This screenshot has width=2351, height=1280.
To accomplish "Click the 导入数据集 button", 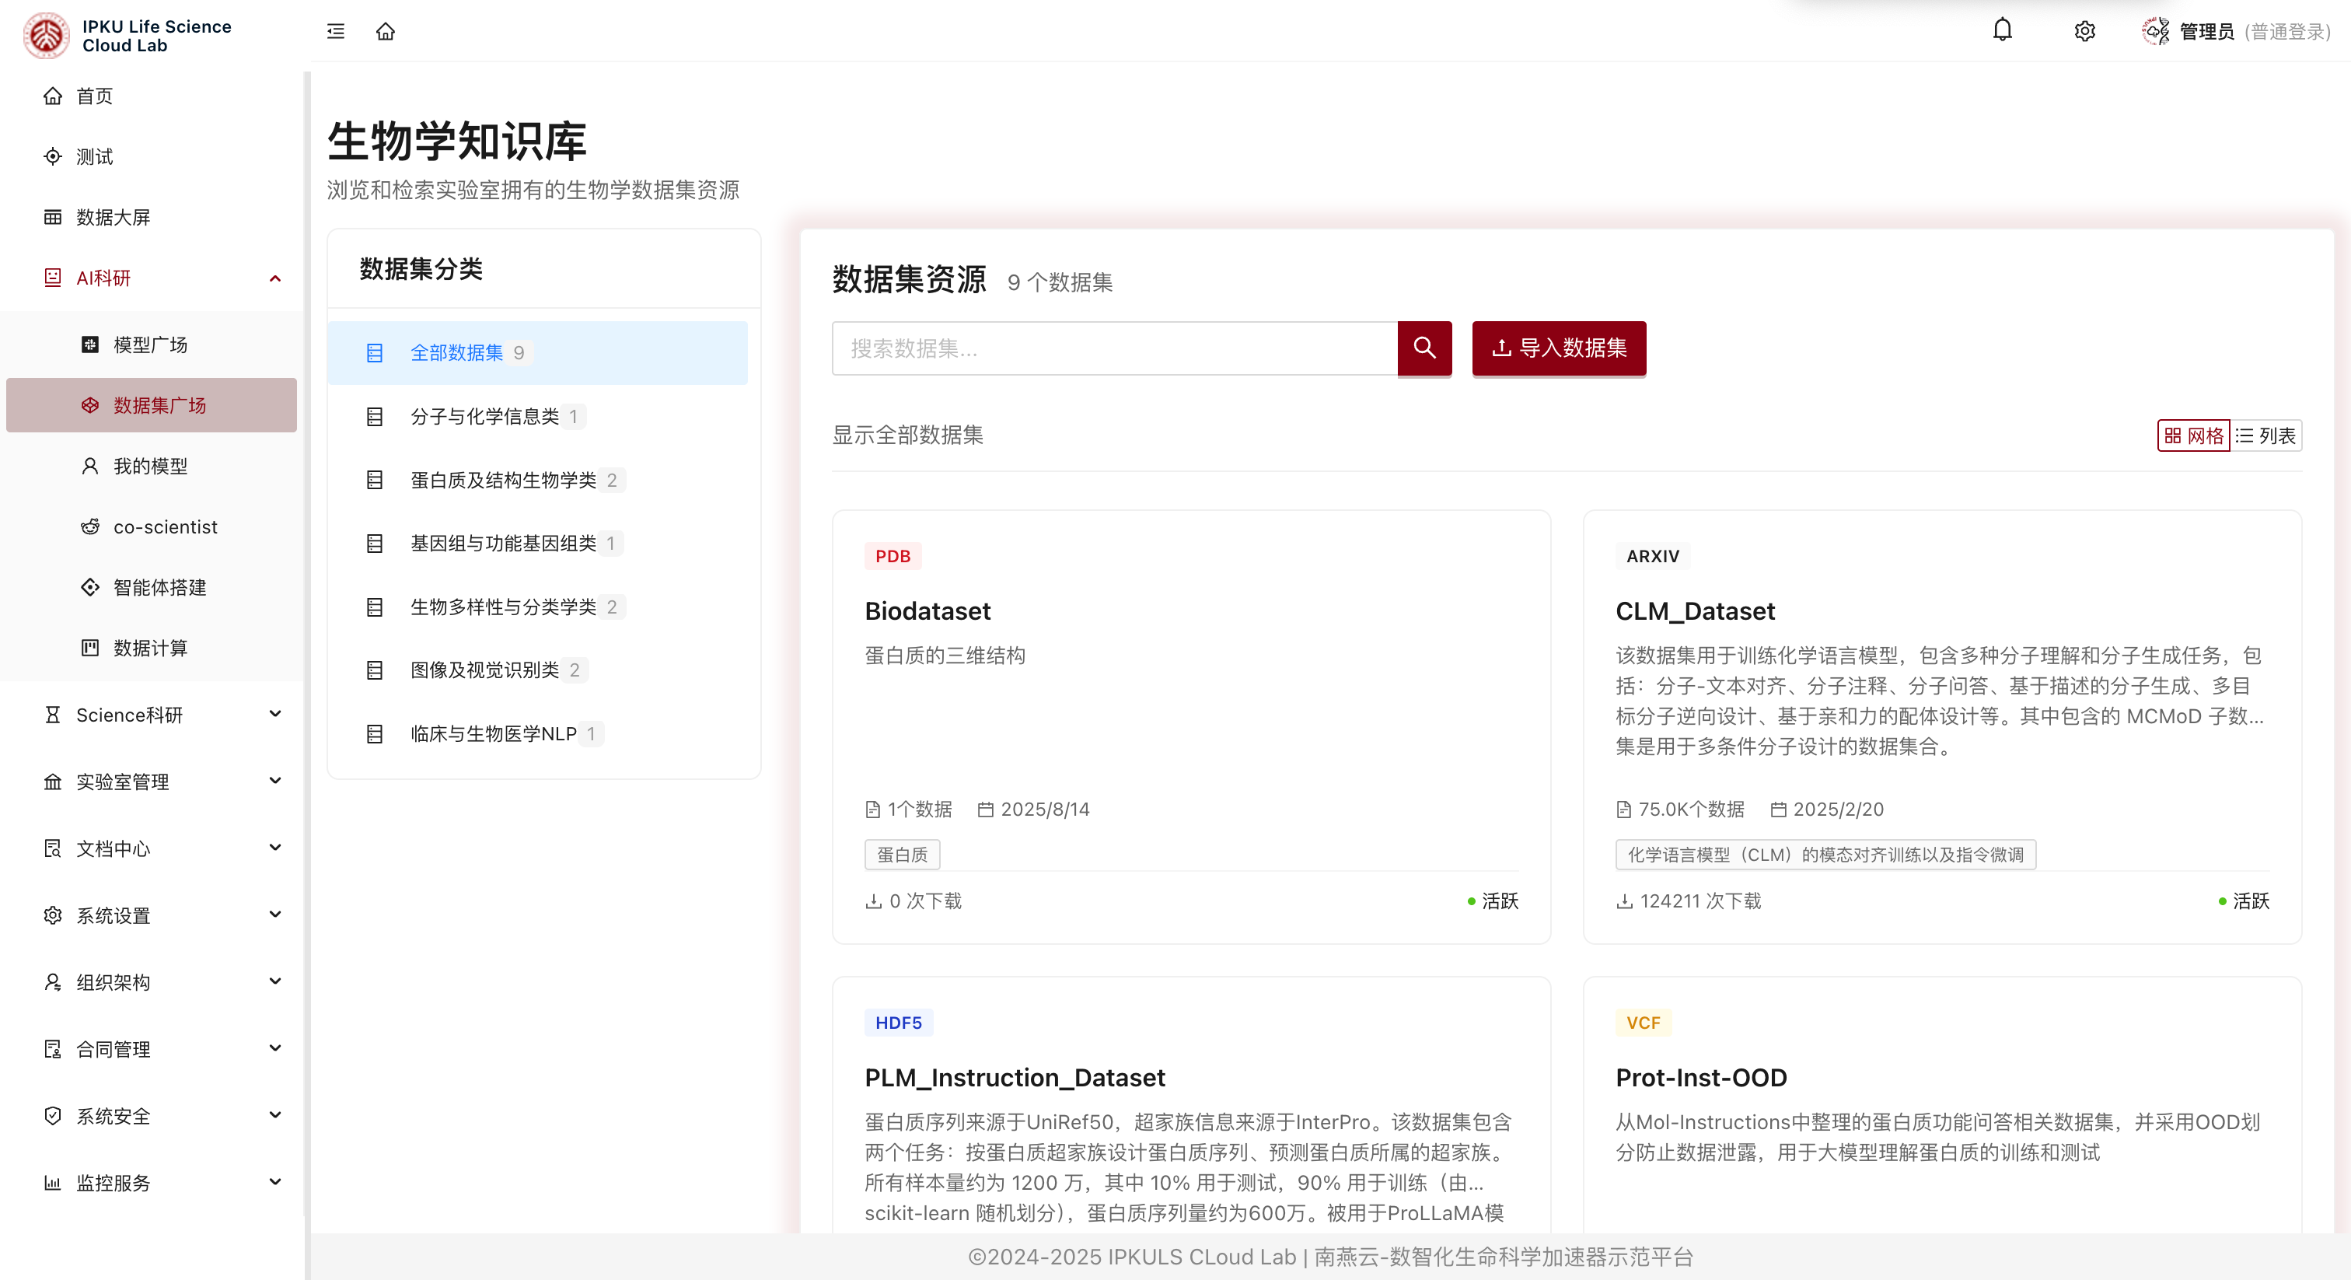I will pyautogui.click(x=1558, y=348).
